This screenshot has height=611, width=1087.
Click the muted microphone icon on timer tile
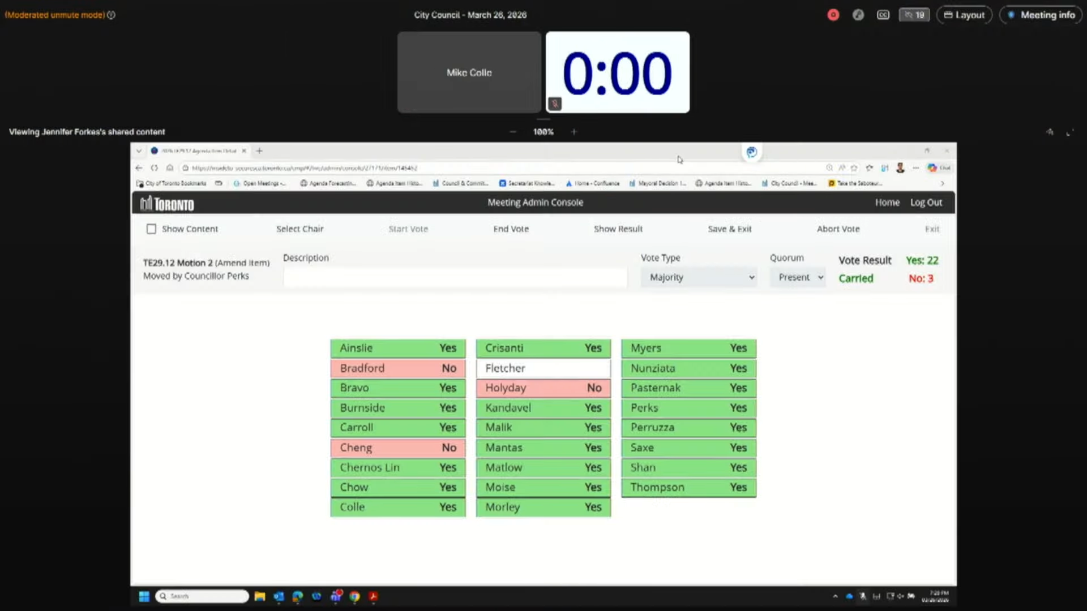point(555,104)
